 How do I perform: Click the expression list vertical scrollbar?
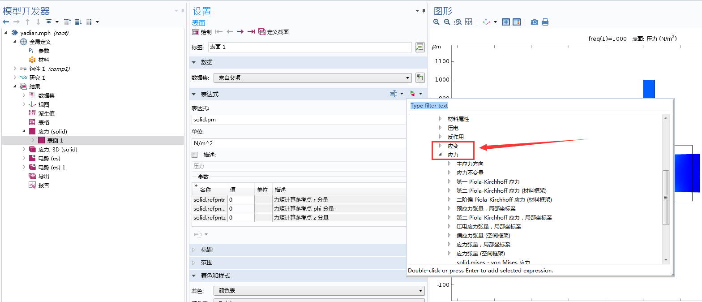(666, 197)
